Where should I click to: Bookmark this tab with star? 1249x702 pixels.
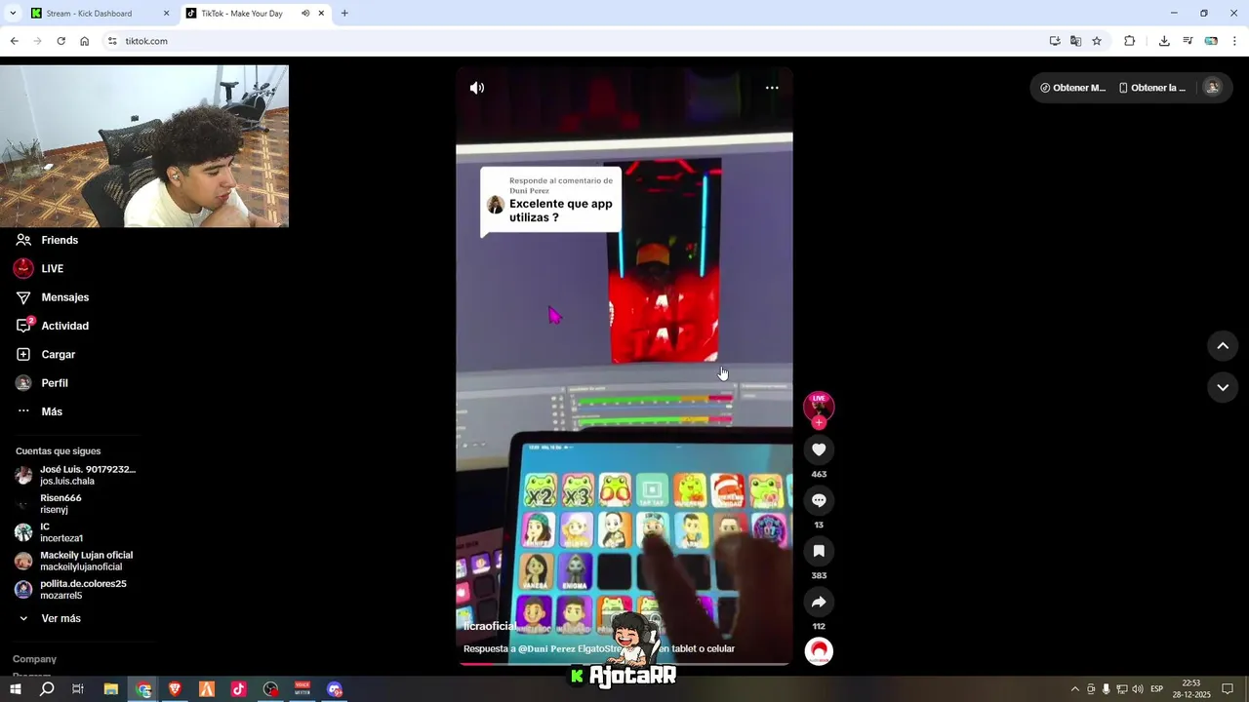(1097, 41)
